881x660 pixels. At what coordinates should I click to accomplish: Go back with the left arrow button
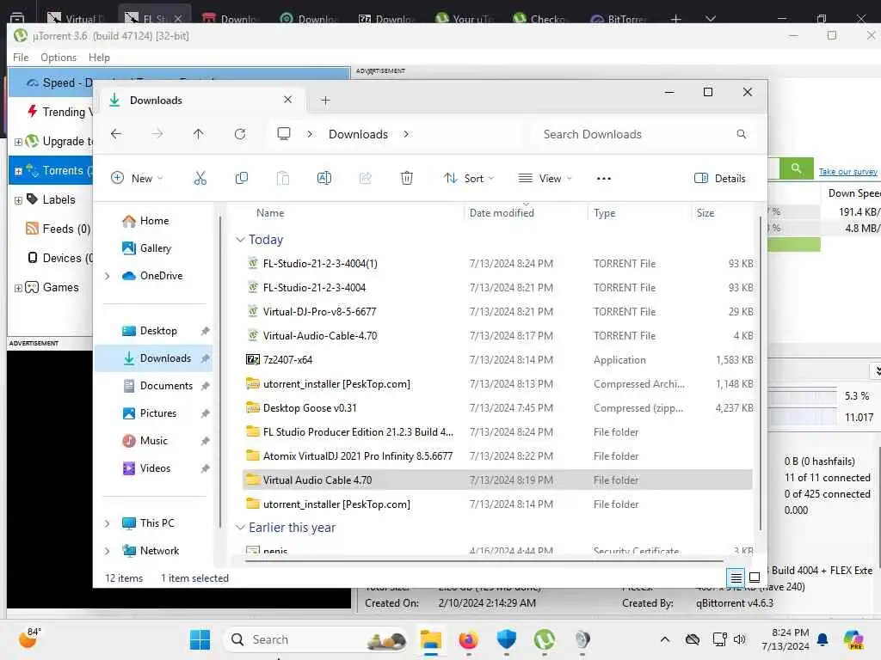click(x=116, y=134)
